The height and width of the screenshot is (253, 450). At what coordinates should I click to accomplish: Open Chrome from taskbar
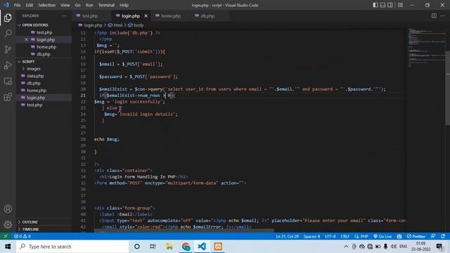[x=186, y=247]
